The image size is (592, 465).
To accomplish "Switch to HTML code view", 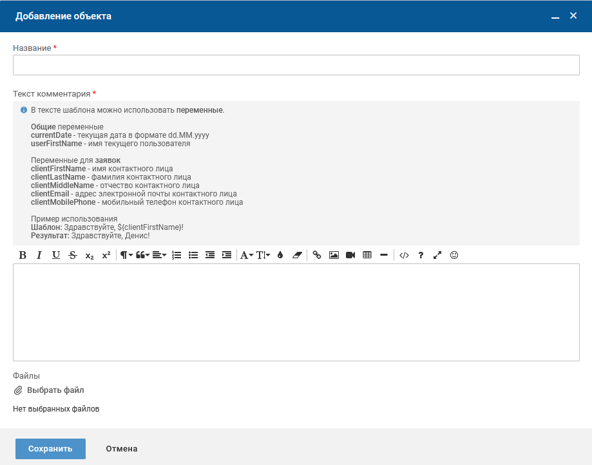I will coord(404,255).
